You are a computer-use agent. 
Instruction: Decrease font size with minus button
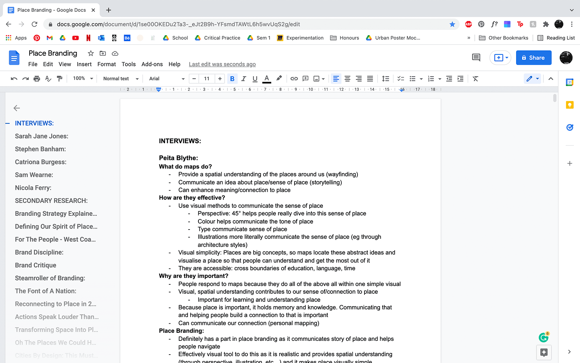194,79
